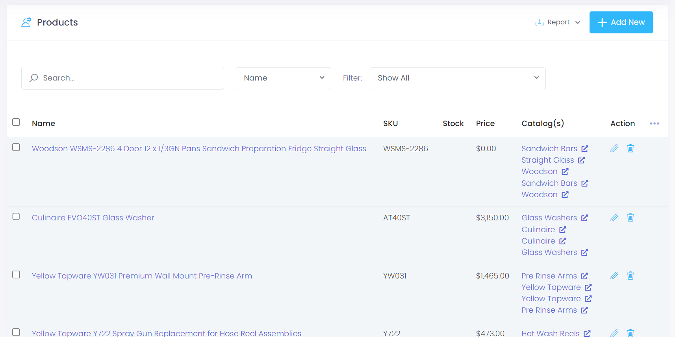Select the Culinaire EVO40ST row checkbox

16,216
